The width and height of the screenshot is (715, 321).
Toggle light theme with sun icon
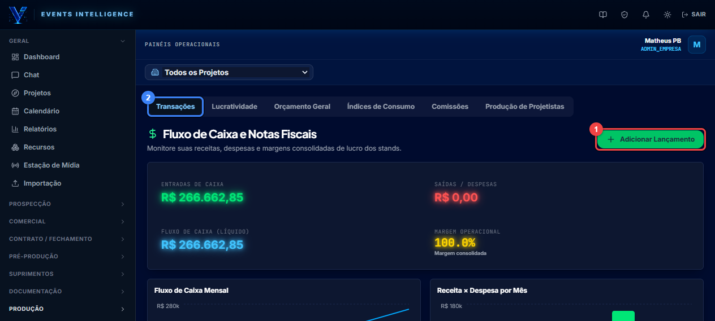(667, 15)
